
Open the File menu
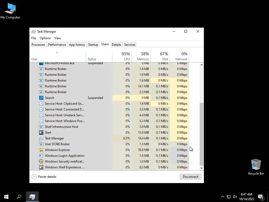point(34,38)
